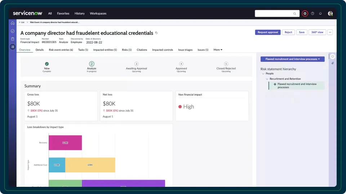This screenshot has height=194, width=346.
Task: Collapse Recruitment and Retention node
Action: pos(267,79)
